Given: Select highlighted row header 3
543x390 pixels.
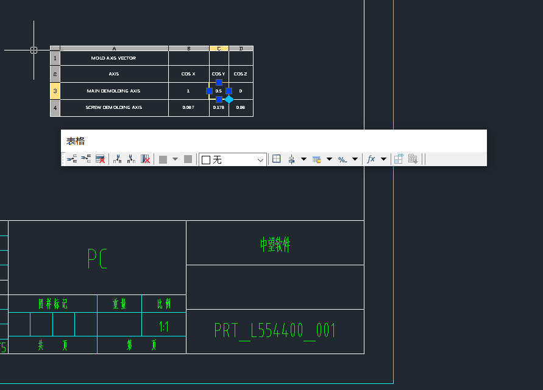Looking at the screenshot, I should (x=55, y=91).
